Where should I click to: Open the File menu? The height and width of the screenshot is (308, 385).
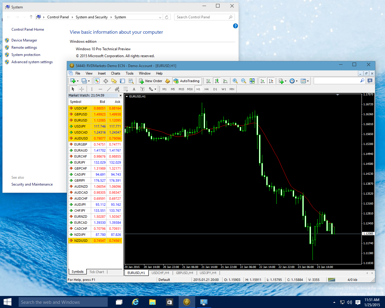[x=78, y=73]
